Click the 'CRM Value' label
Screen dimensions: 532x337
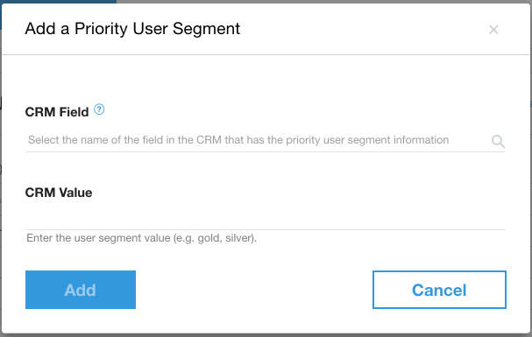coord(59,193)
